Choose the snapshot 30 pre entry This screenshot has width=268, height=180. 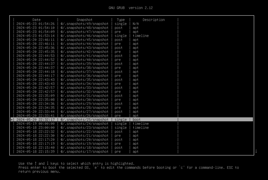point(84,100)
